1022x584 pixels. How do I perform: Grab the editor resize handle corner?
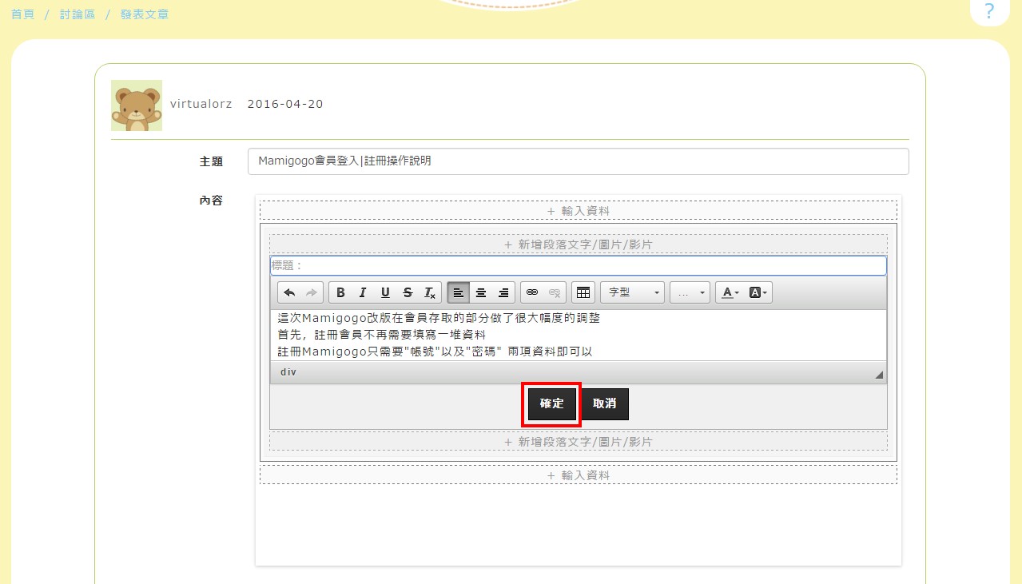[x=879, y=375]
